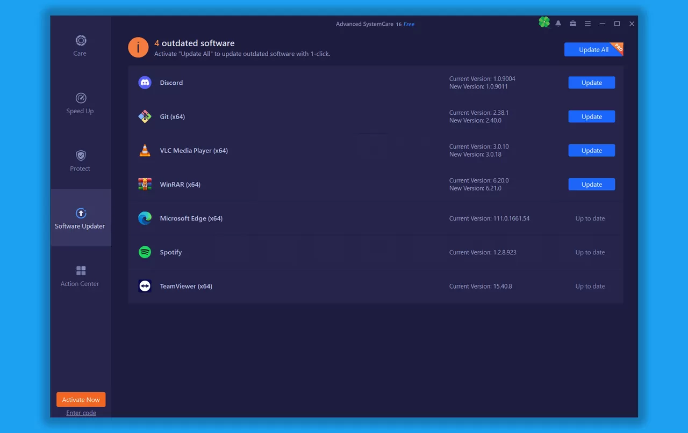
Task: Click the Spotify icon
Action: point(145,252)
